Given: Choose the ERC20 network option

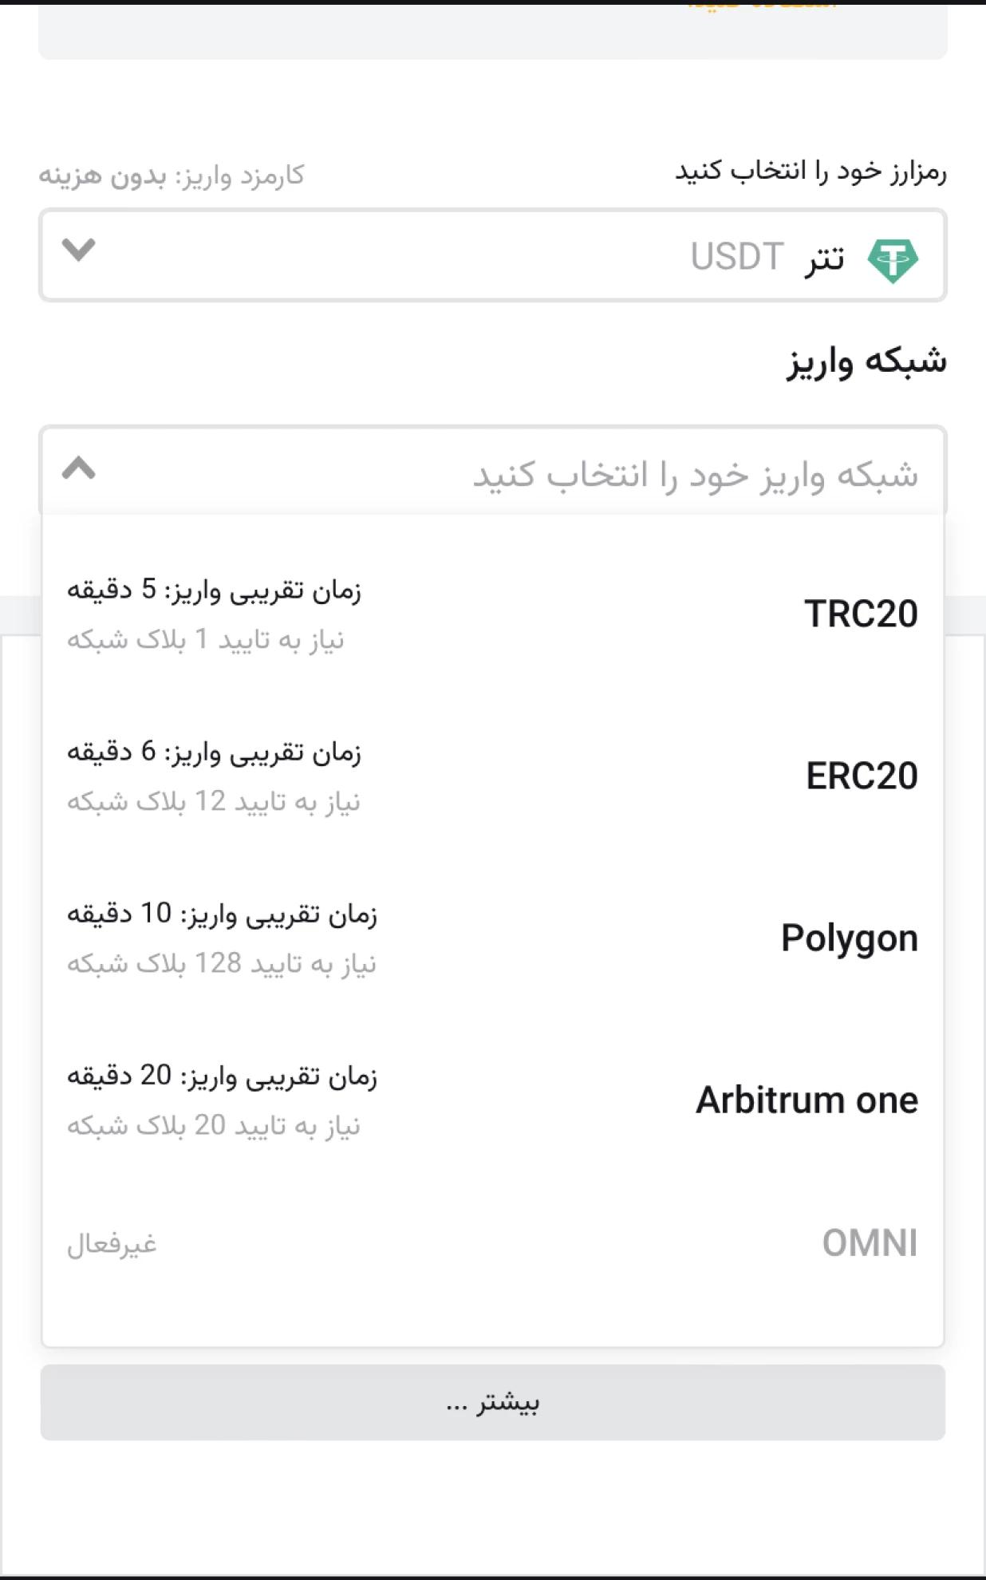Looking at the screenshot, I should point(493,776).
